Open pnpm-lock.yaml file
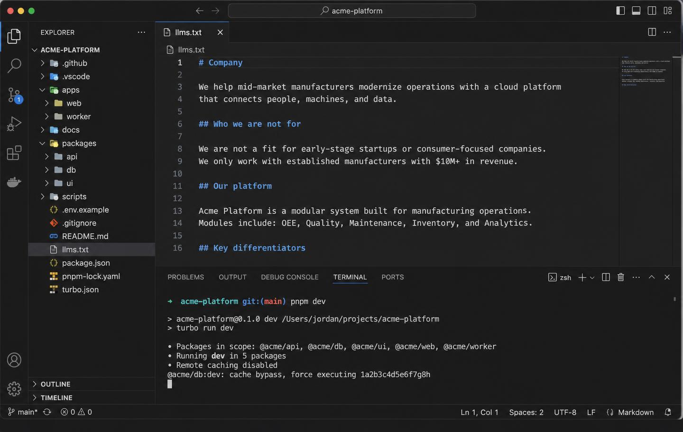Viewport: 683px width, 432px height. coord(92,276)
